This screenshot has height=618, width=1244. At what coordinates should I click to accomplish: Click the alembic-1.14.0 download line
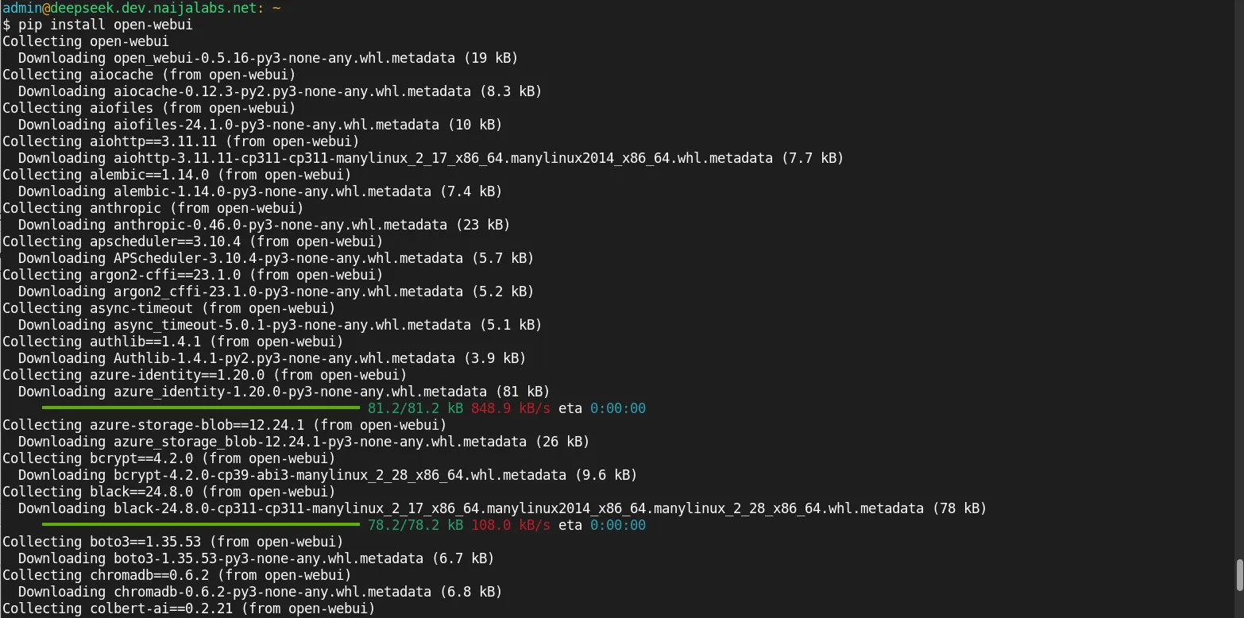pos(261,191)
